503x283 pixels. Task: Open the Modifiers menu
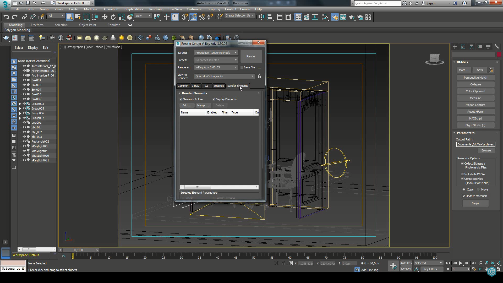click(x=91, y=9)
